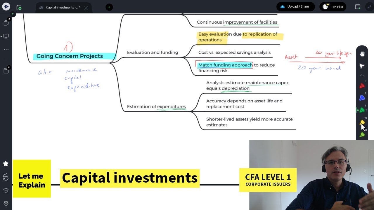Screen dimensions: 374x210
Task: Open new window icon with green plus
Action: [x=358, y=7]
